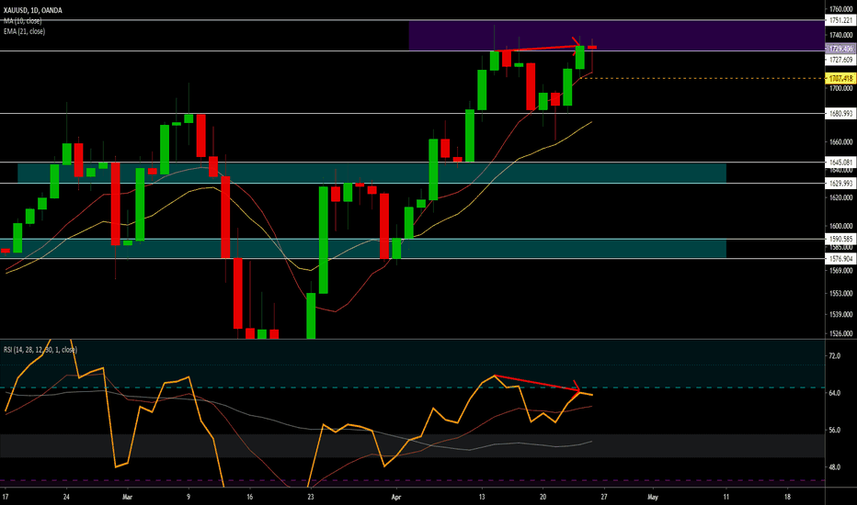
Task: Select the 1539.000 price axis label
Action: coord(840,314)
